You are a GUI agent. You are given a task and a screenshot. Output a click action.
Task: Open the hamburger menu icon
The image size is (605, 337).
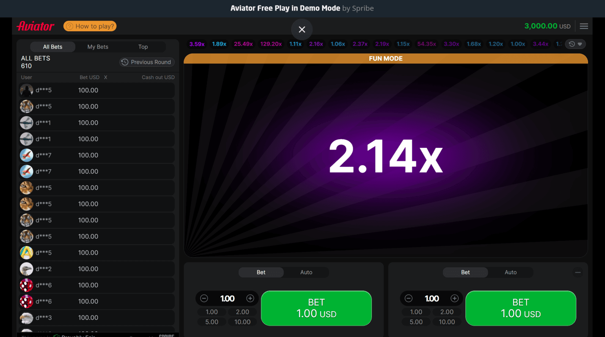(x=584, y=26)
